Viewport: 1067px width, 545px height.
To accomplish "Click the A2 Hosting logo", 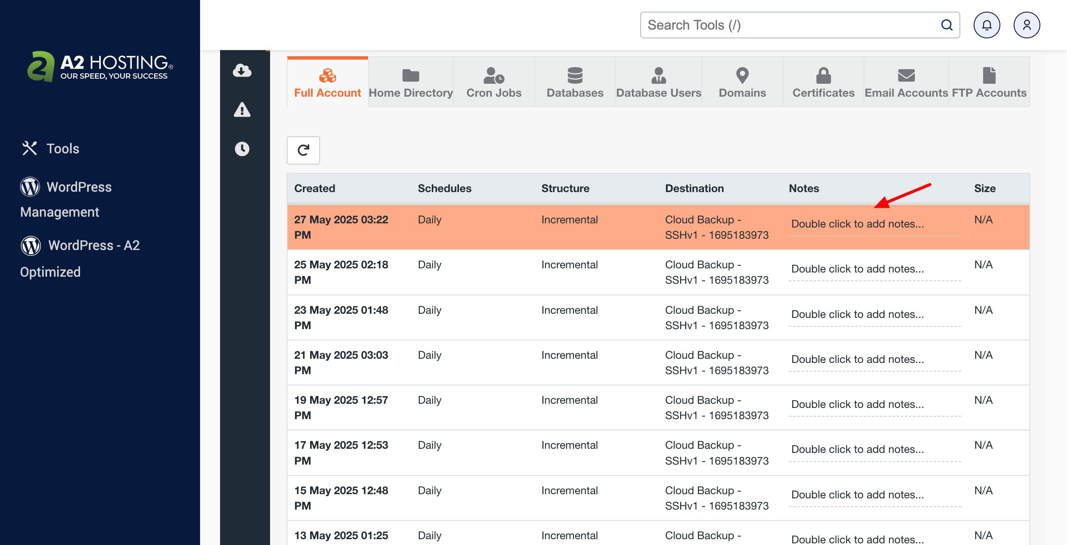I will pos(100,67).
